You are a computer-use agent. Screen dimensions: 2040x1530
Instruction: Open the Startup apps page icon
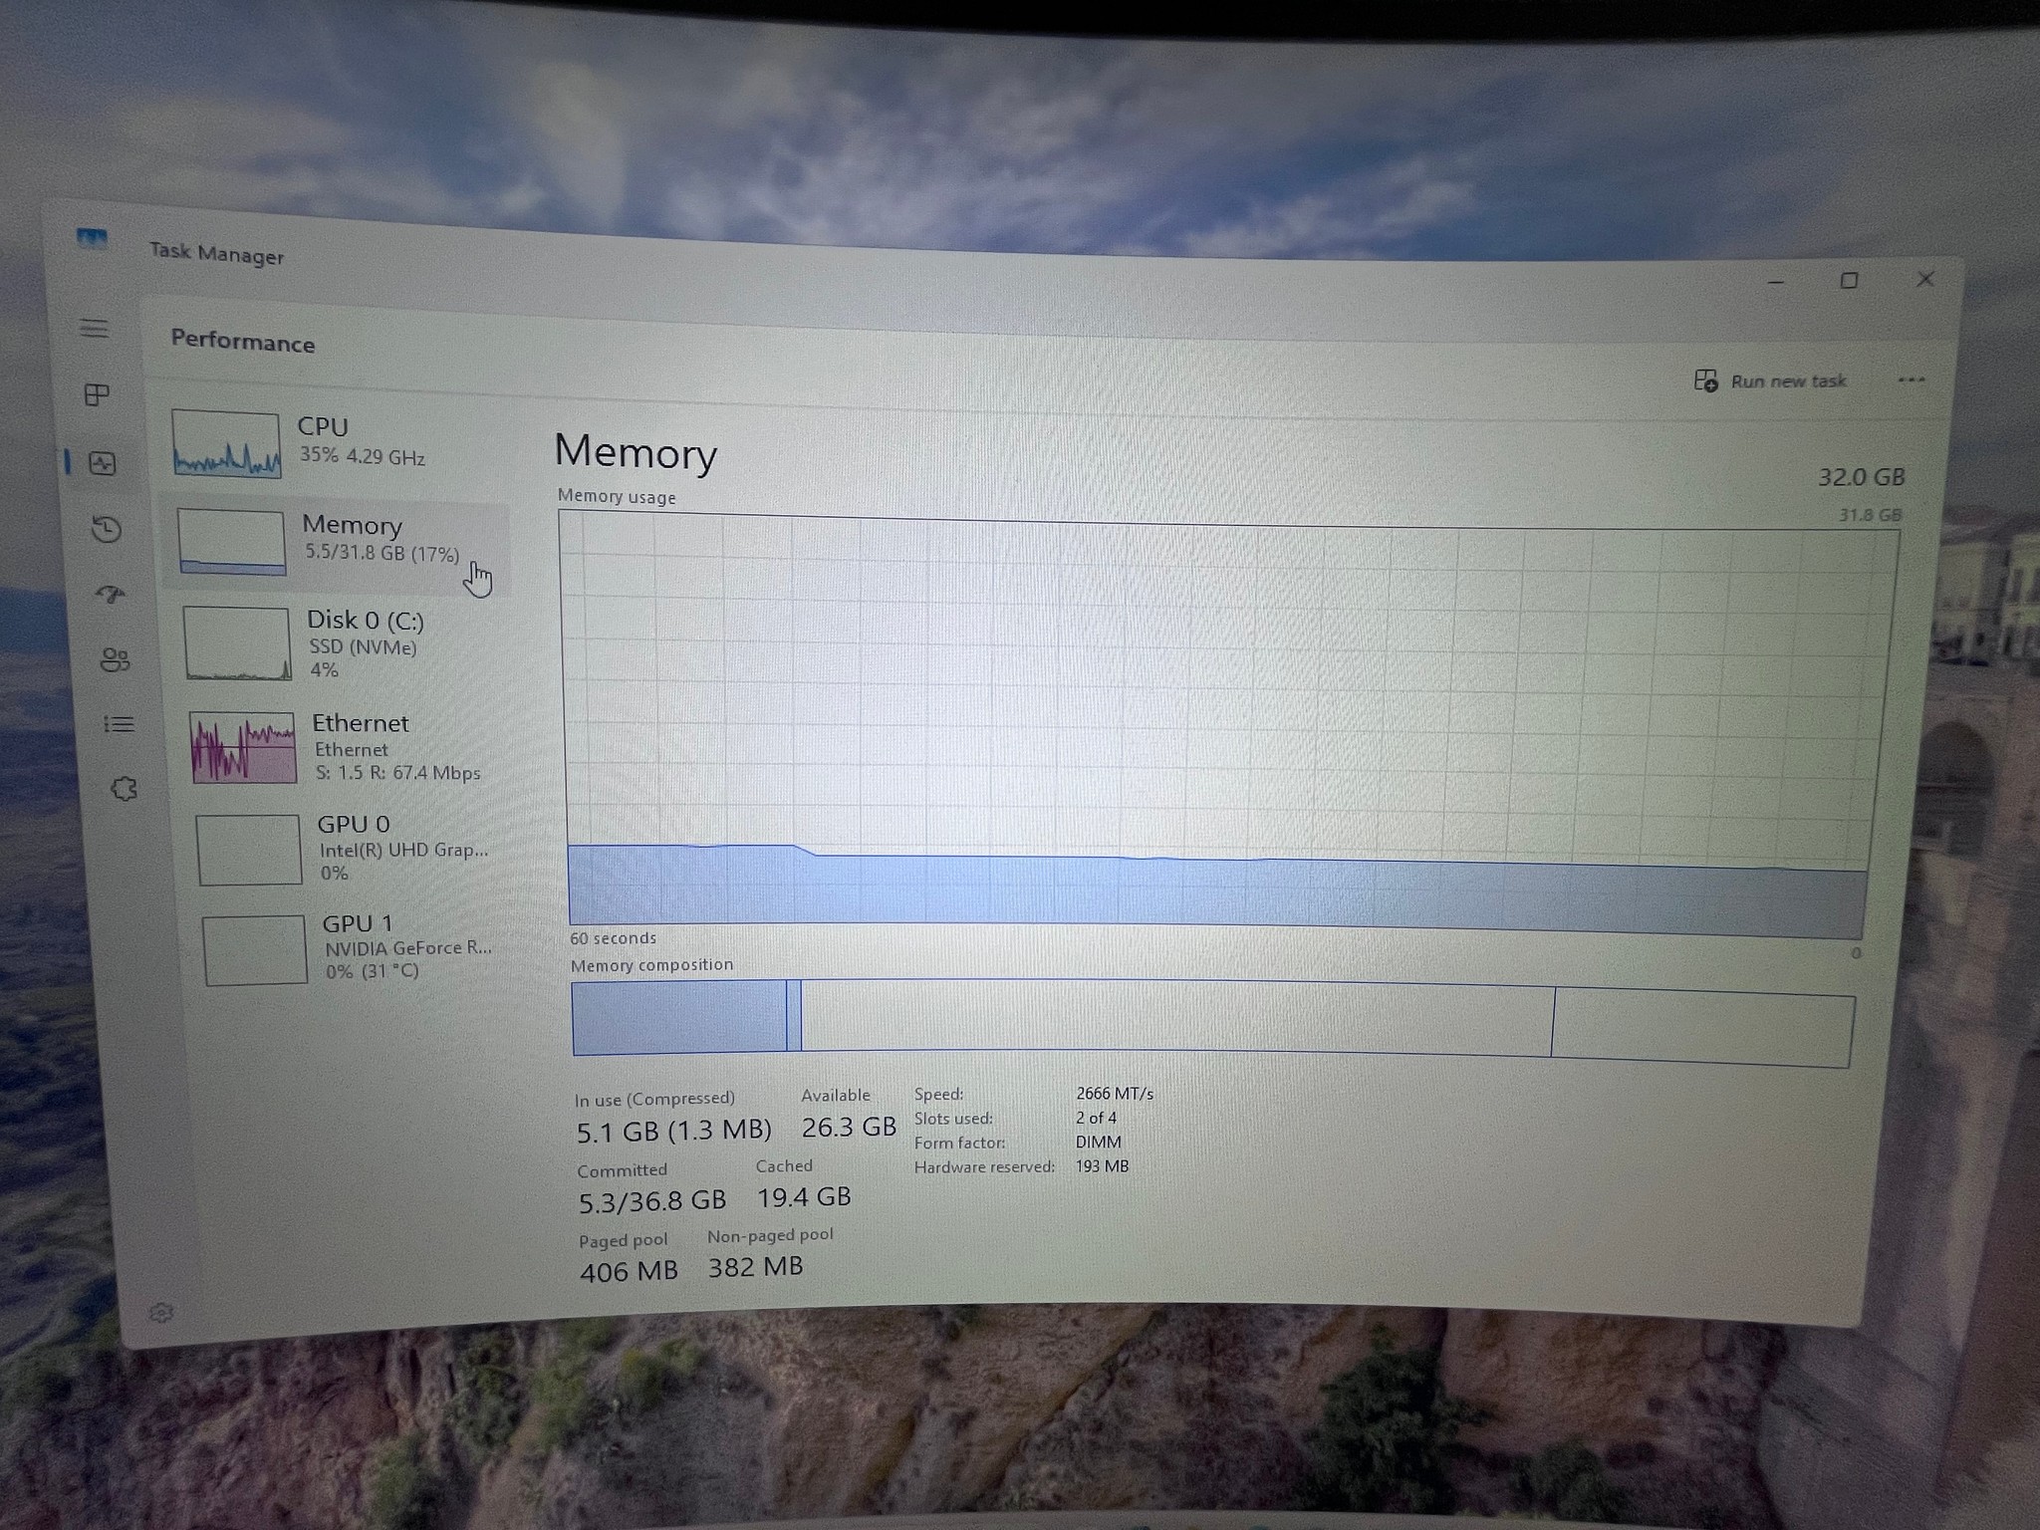coord(111,595)
